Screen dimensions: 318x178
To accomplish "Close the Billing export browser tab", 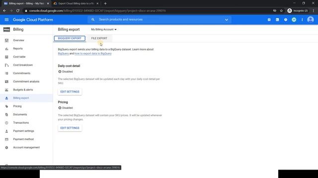I will tap(48, 3).
